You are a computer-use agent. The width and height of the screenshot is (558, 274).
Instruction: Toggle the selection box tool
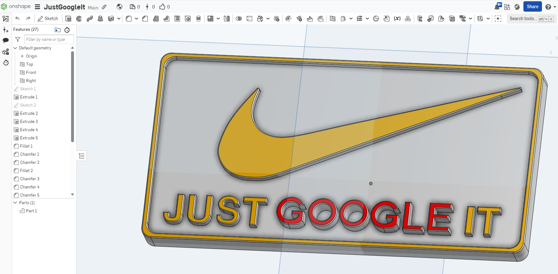[498, 19]
